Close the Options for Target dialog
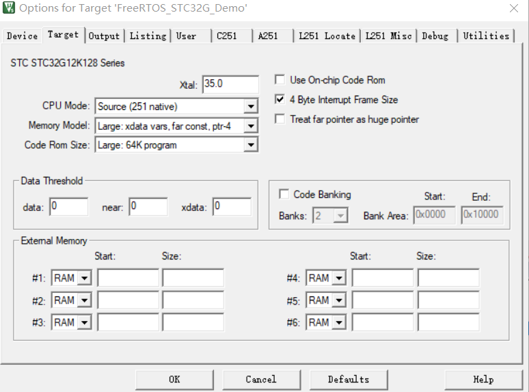Viewport: 529px width, 392px height. 513,8
